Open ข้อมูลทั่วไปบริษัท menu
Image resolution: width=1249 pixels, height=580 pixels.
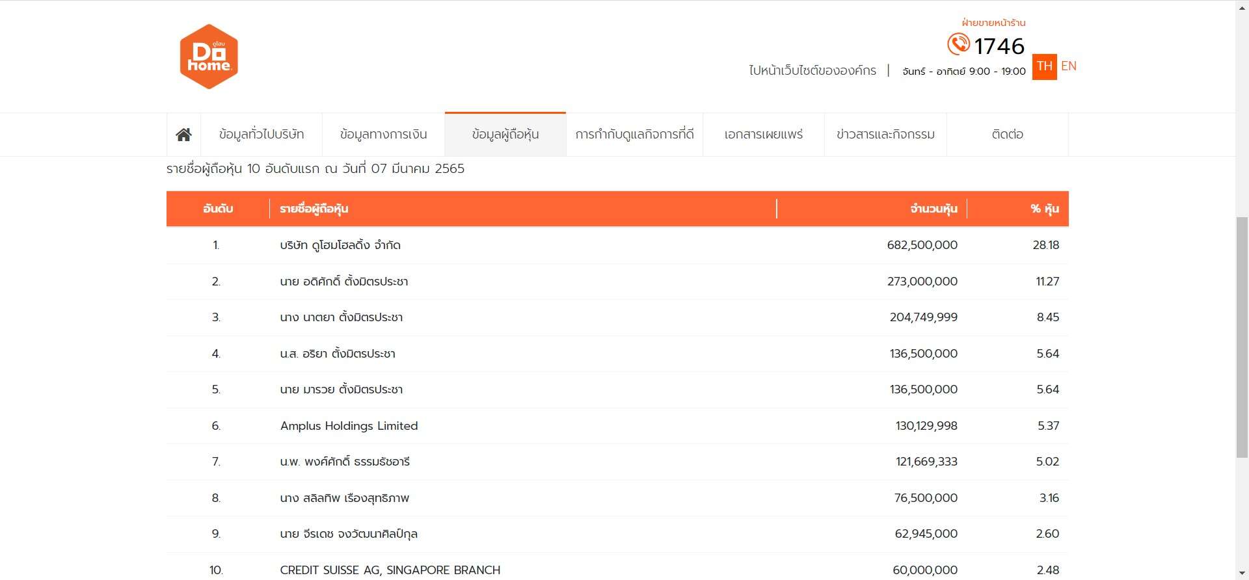(262, 135)
